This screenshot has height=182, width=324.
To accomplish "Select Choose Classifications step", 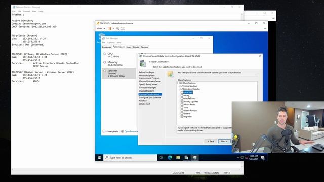I will click(x=150, y=94).
